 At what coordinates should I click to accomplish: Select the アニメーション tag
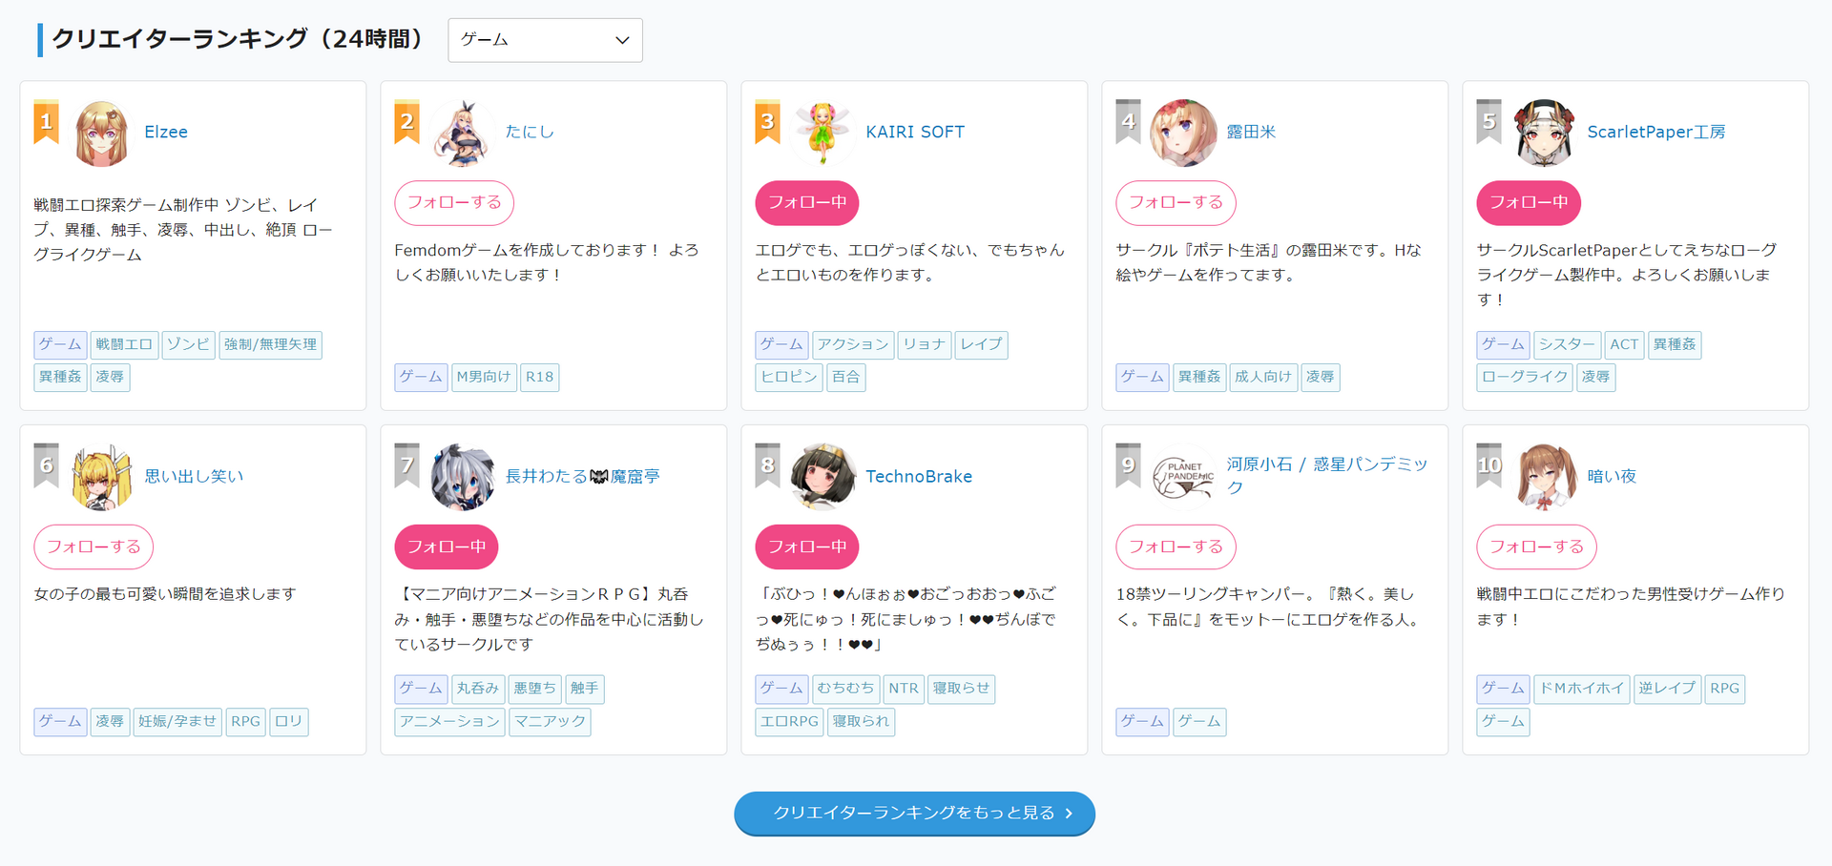pos(449,722)
